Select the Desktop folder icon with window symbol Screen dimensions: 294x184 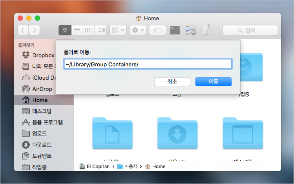[243, 133]
